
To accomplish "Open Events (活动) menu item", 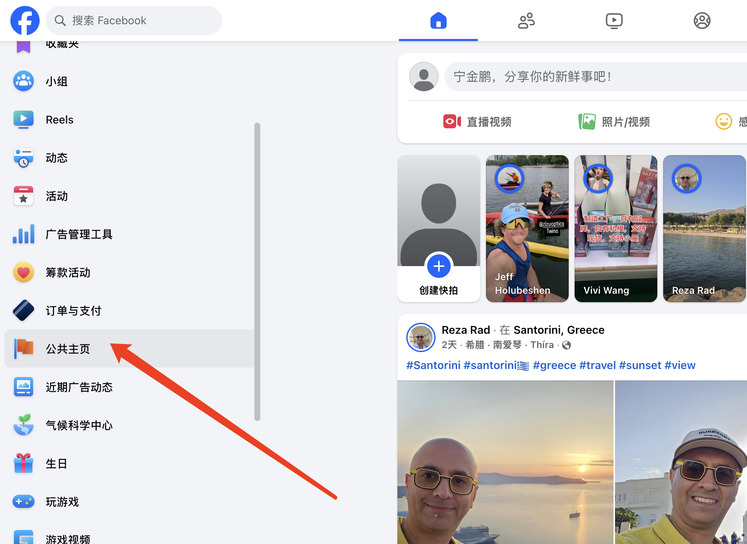I will [x=57, y=196].
